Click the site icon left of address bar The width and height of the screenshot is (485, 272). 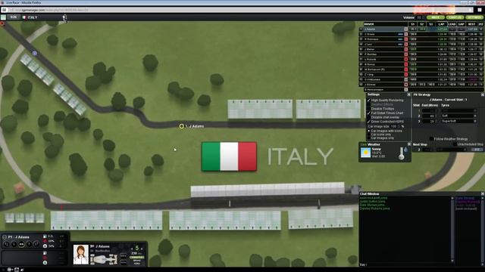(x=4, y=10)
